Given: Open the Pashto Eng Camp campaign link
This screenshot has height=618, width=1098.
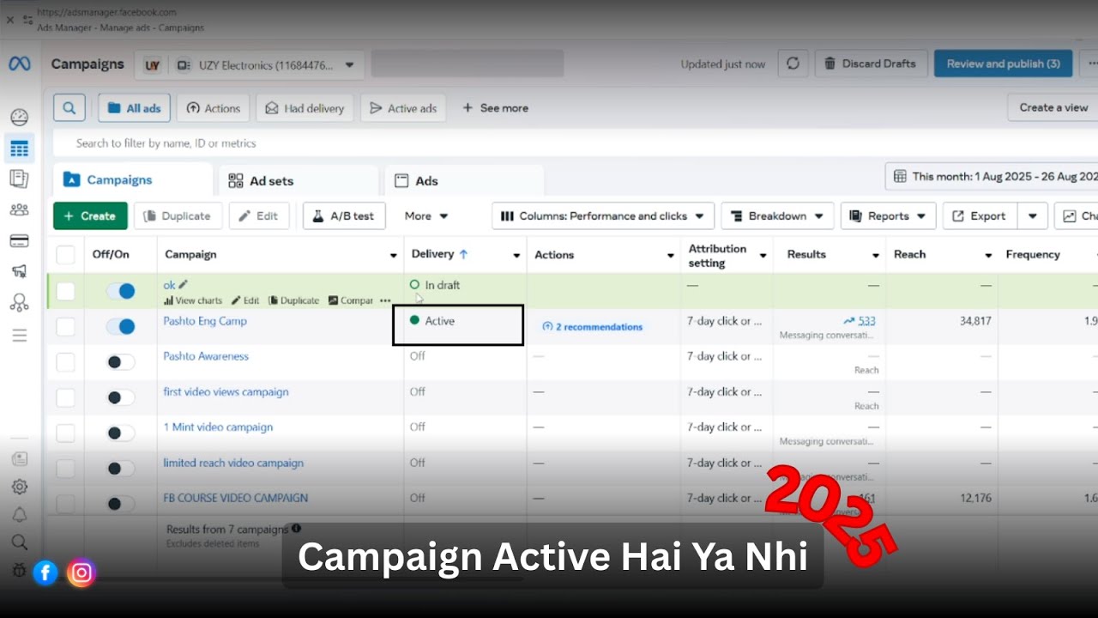Looking at the screenshot, I should tap(205, 321).
